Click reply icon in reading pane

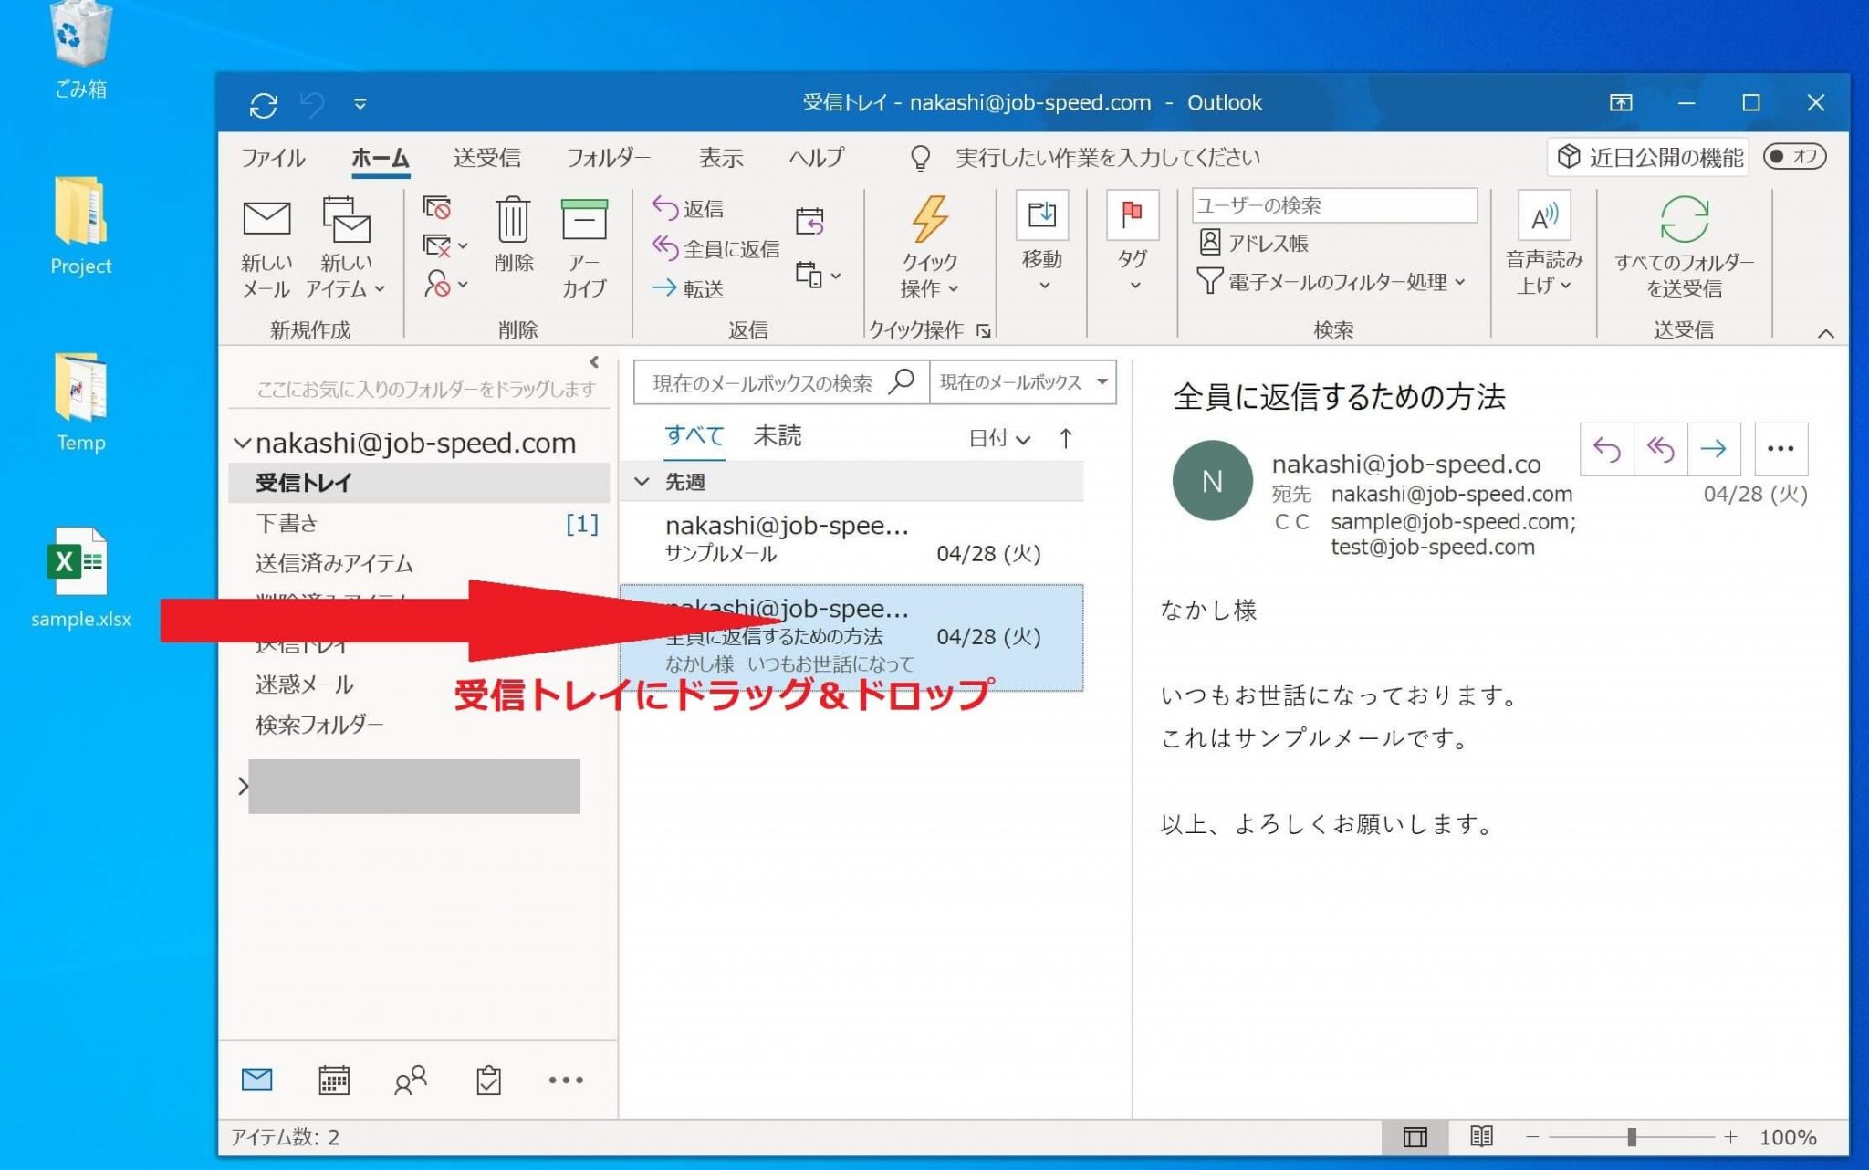1607,449
